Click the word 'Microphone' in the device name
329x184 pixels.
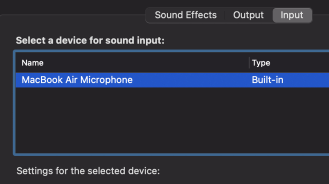pos(106,80)
